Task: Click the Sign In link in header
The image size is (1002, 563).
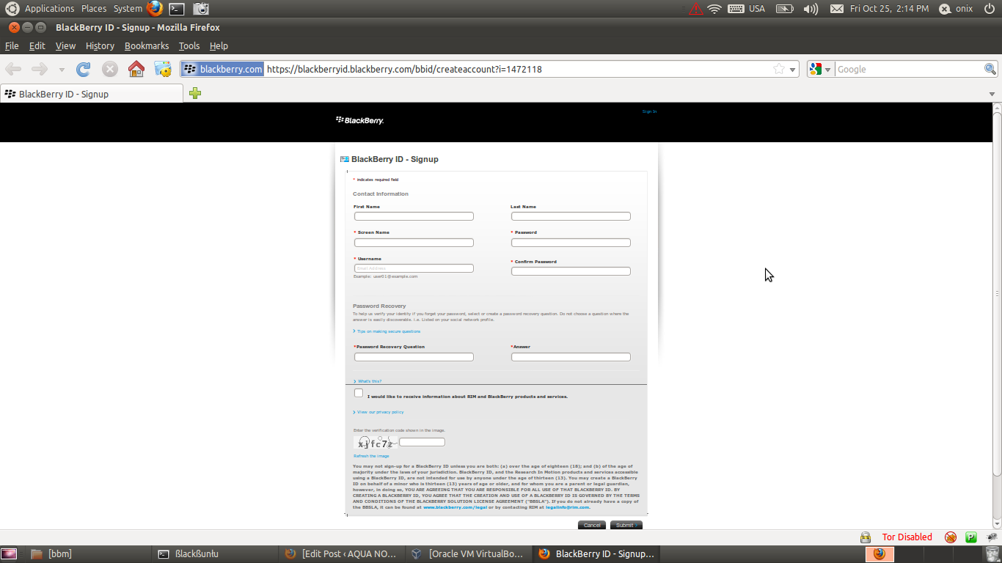Action: point(649,111)
